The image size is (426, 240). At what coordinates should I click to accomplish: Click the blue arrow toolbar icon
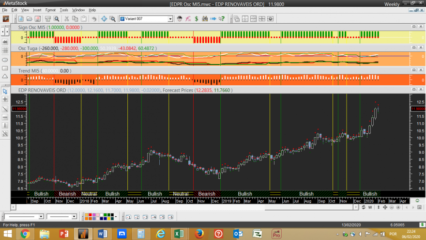pos(213,19)
